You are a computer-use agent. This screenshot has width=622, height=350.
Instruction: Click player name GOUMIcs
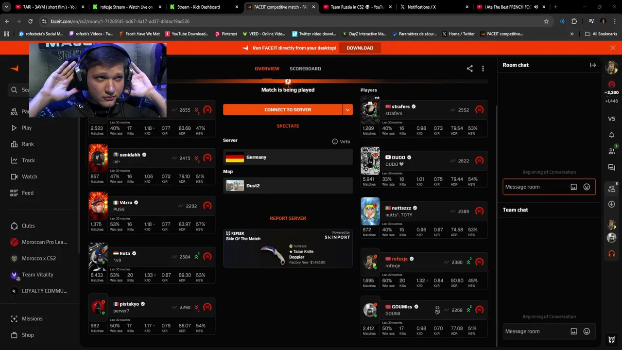click(402, 307)
